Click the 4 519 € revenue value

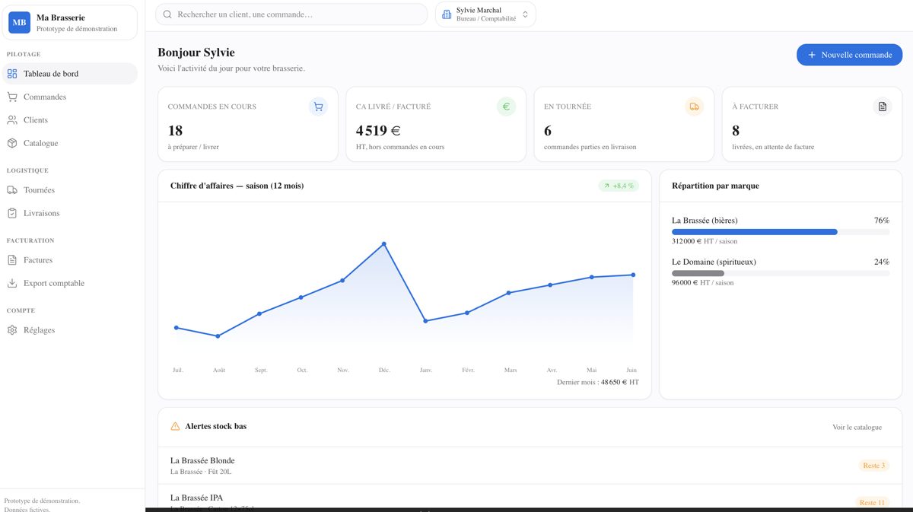tap(378, 131)
